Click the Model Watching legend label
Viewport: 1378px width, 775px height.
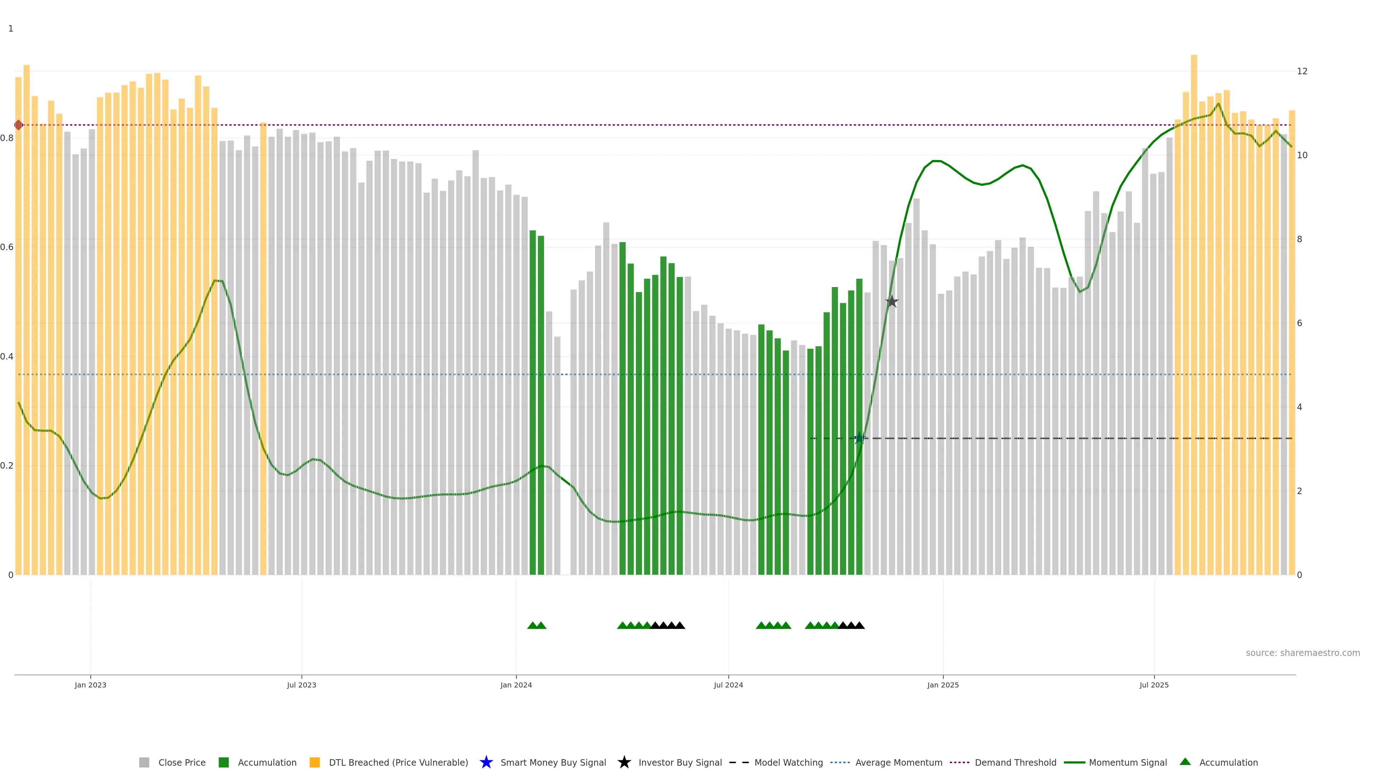point(788,763)
